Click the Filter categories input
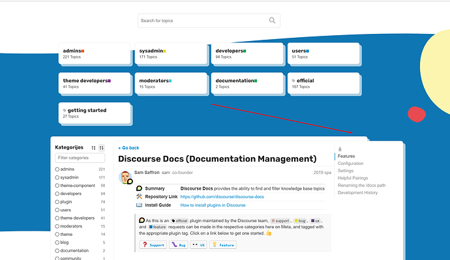450x260 pixels. click(x=80, y=158)
